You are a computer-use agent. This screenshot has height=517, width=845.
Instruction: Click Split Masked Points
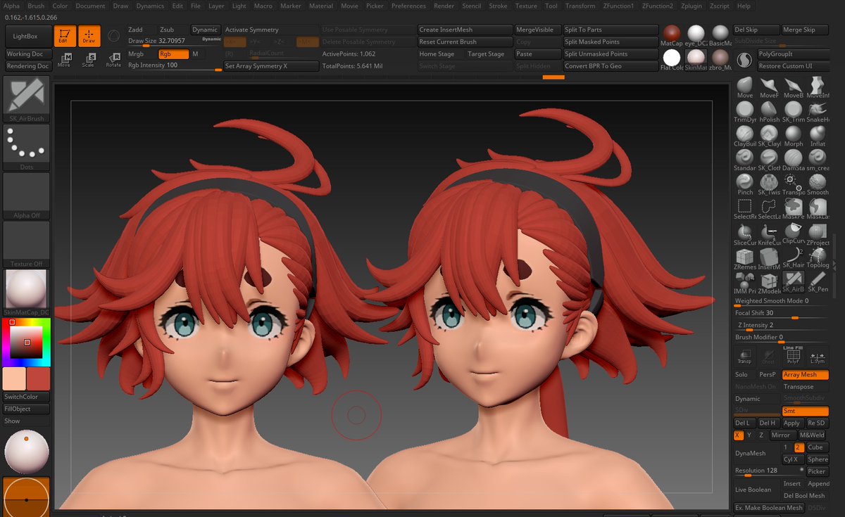[610, 42]
